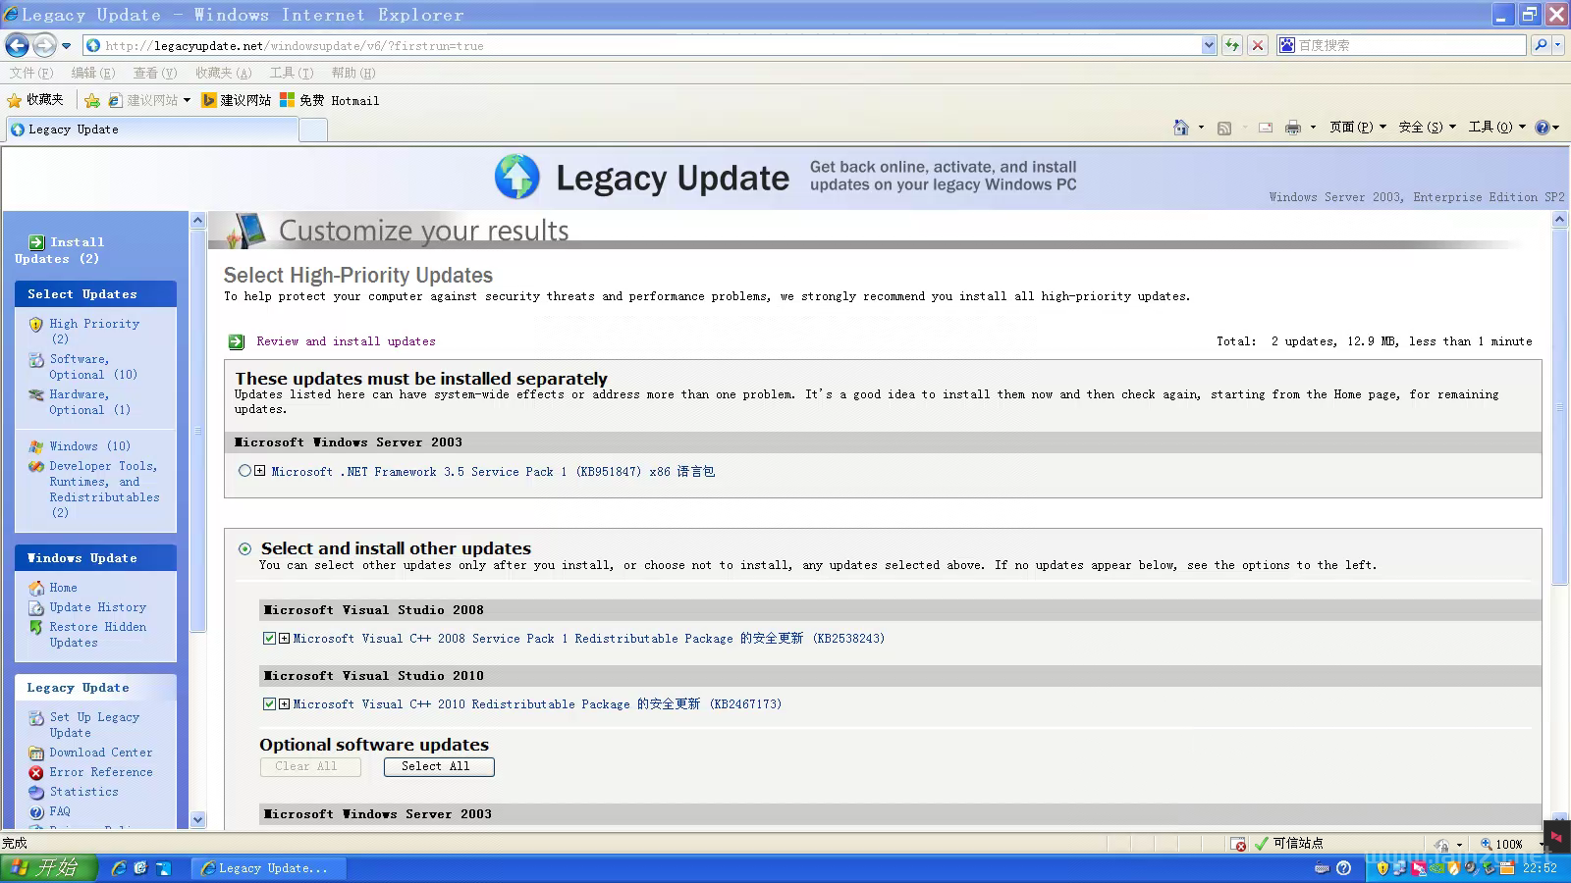Click the search magnifier icon

click(1541, 45)
